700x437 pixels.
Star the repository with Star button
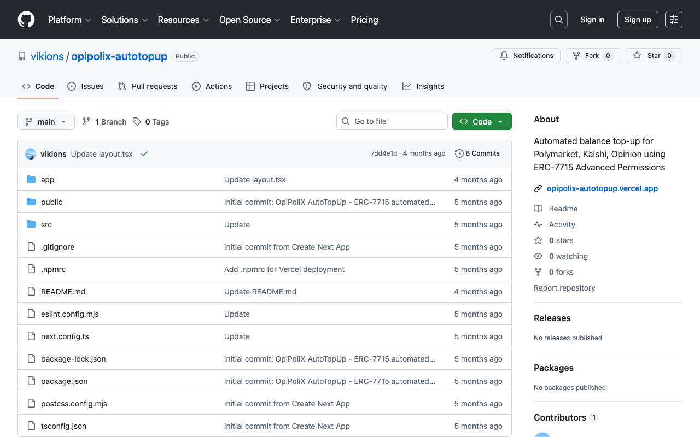click(654, 56)
